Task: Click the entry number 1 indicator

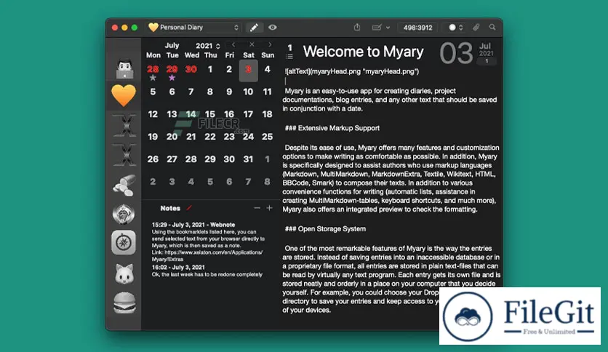Action: coord(289,48)
